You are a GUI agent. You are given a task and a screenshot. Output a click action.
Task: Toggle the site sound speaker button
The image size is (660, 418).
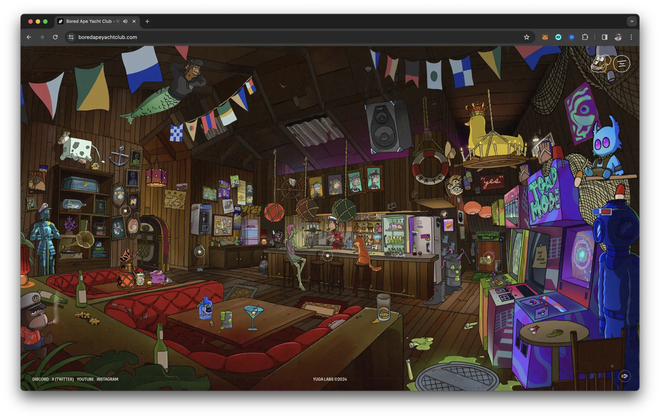point(624,376)
